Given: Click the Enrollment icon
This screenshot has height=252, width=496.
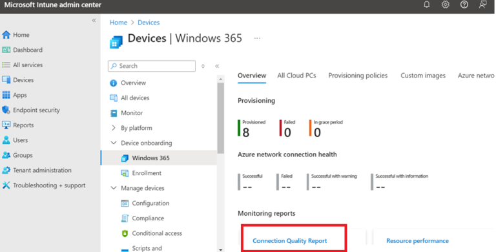Looking at the screenshot, I should click(x=125, y=173).
